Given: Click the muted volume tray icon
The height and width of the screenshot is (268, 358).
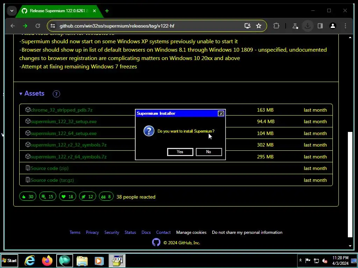Looking at the screenshot, I should [x=324, y=260].
